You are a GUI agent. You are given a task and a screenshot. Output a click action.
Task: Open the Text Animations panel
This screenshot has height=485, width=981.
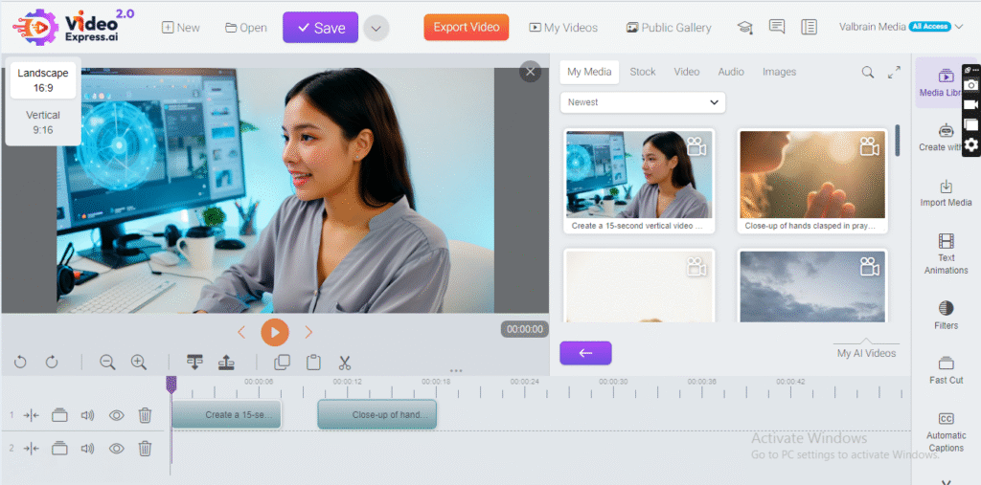(x=946, y=254)
